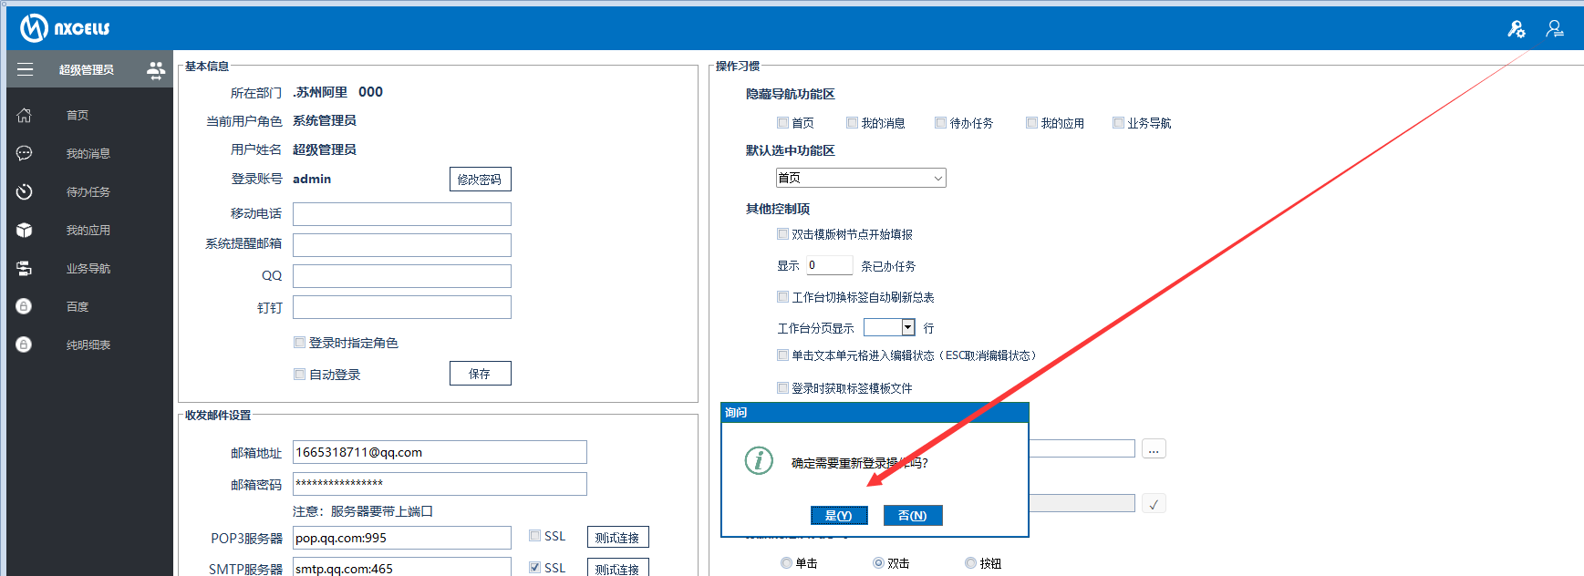Click user settings gear icon in header

(x=1516, y=29)
